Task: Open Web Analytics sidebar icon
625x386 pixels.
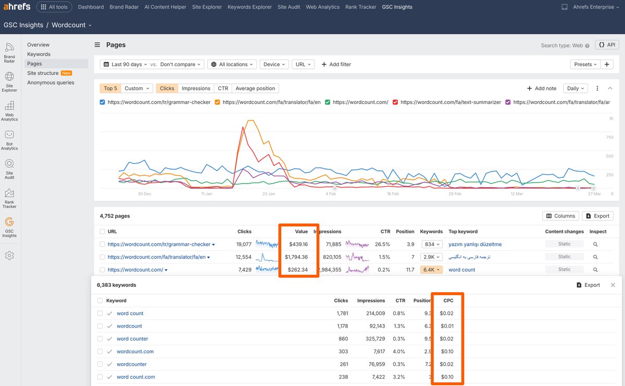Action: pos(9,111)
